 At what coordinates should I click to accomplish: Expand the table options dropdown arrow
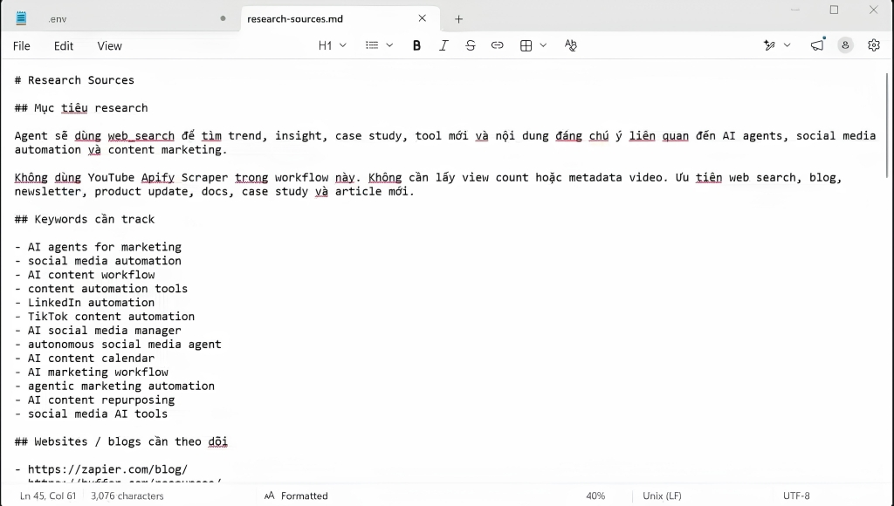click(543, 45)
